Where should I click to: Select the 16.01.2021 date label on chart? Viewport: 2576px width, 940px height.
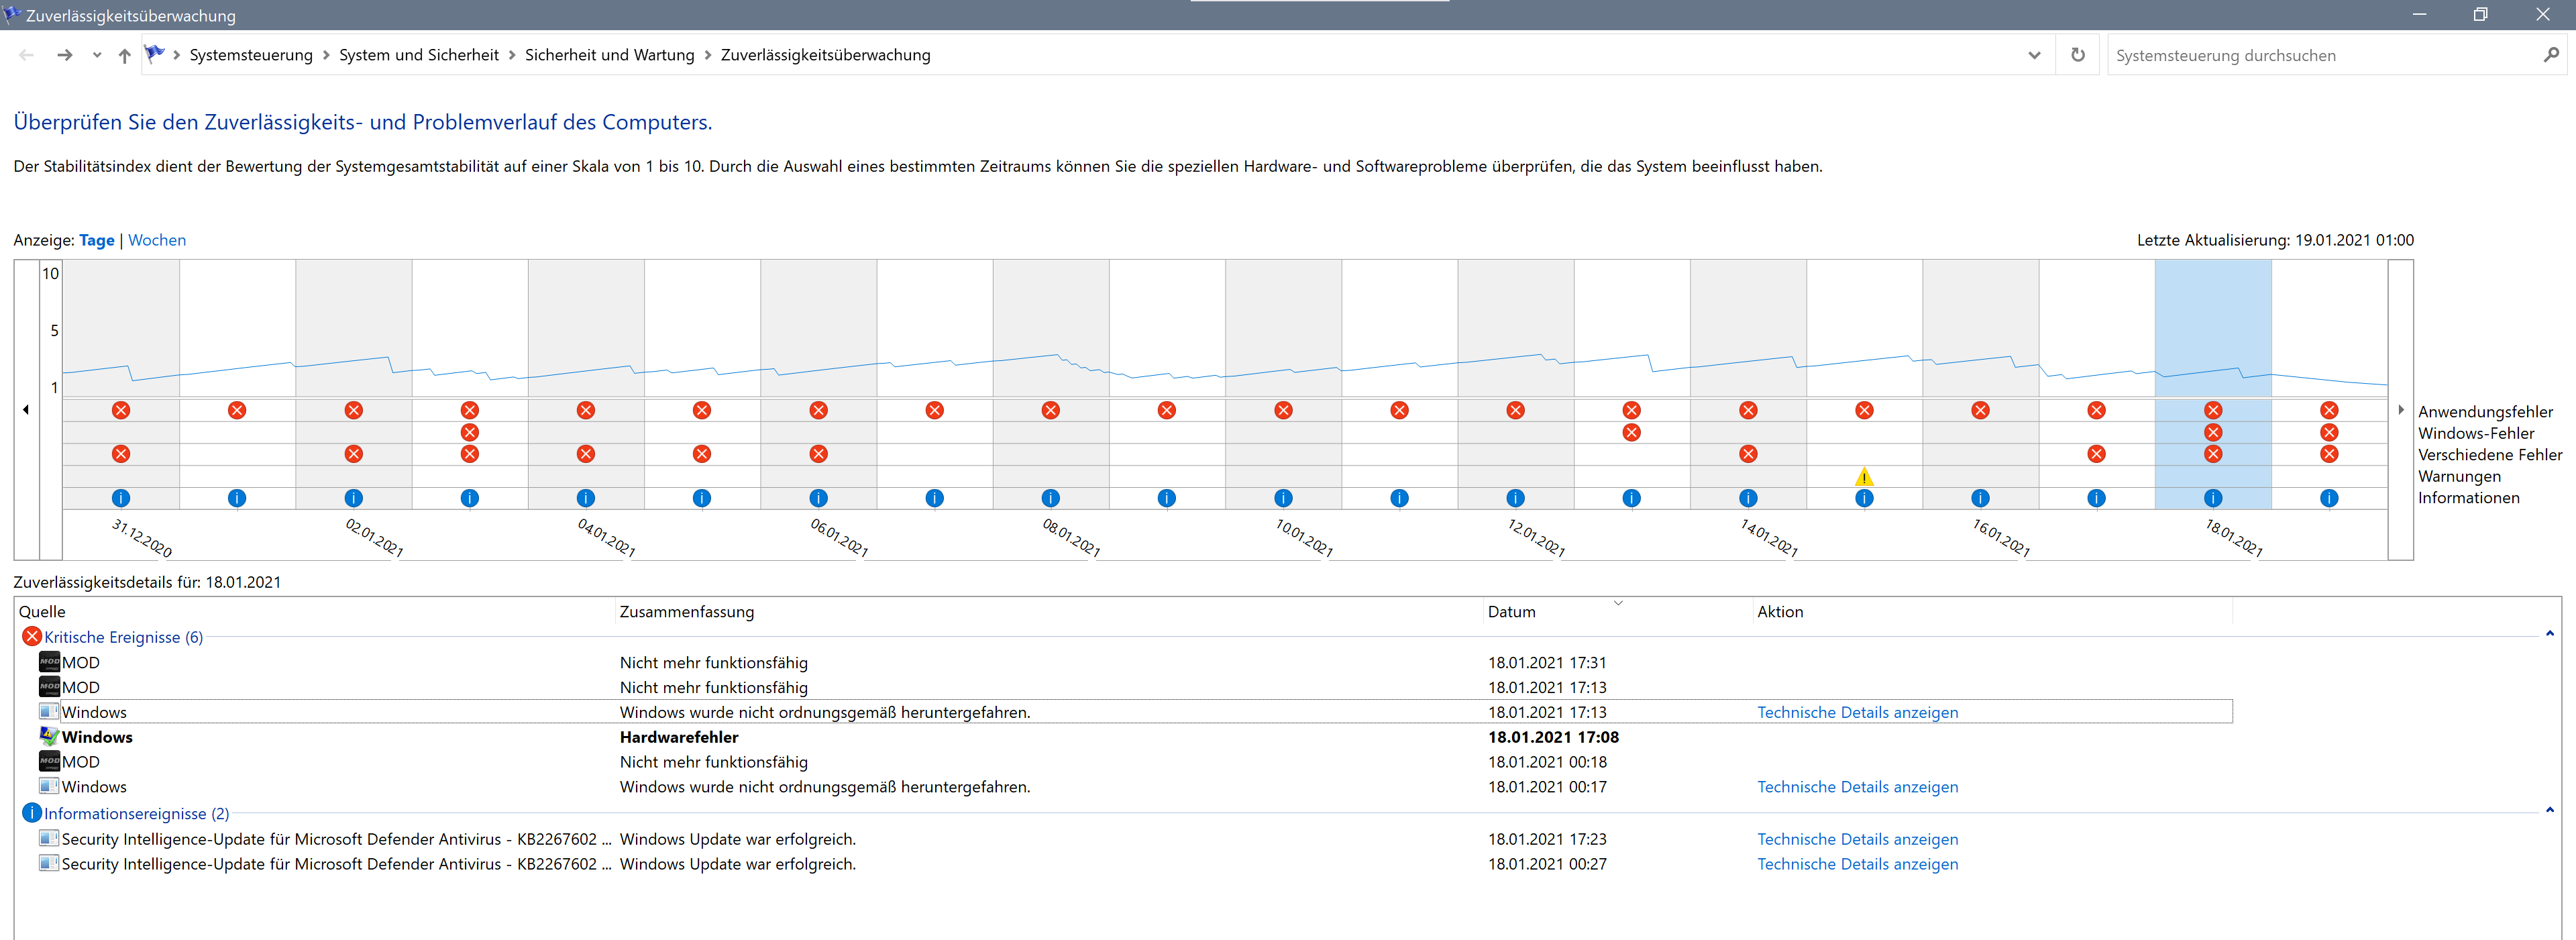[2000, 538]
